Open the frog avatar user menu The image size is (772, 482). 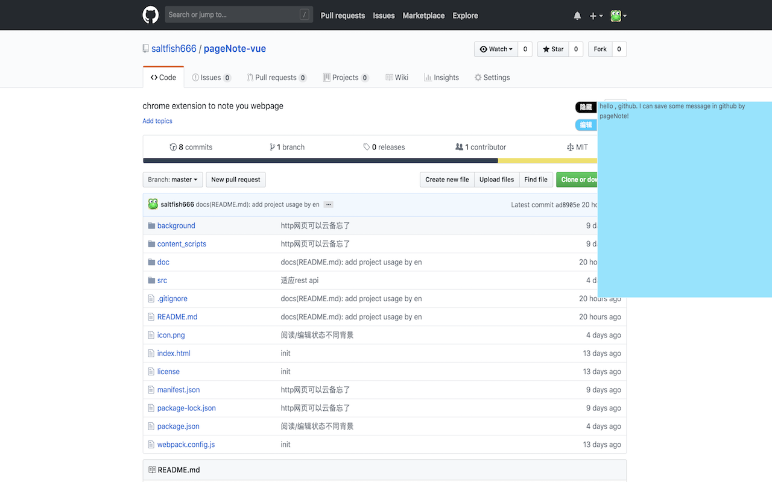[x=618, y=16]
